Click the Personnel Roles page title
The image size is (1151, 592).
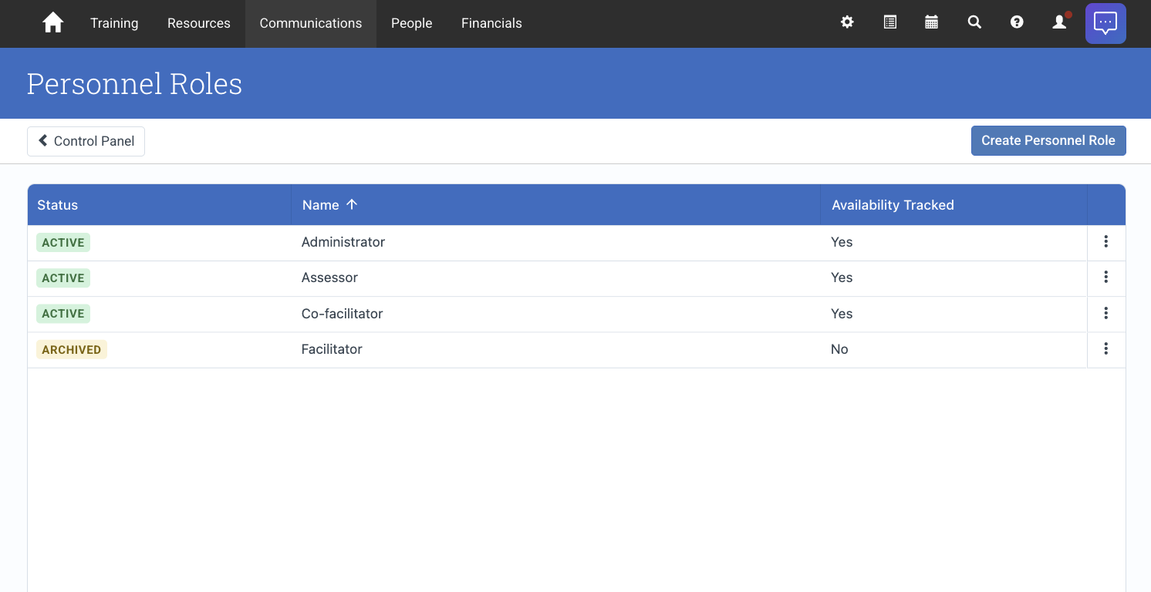[135, 83]
